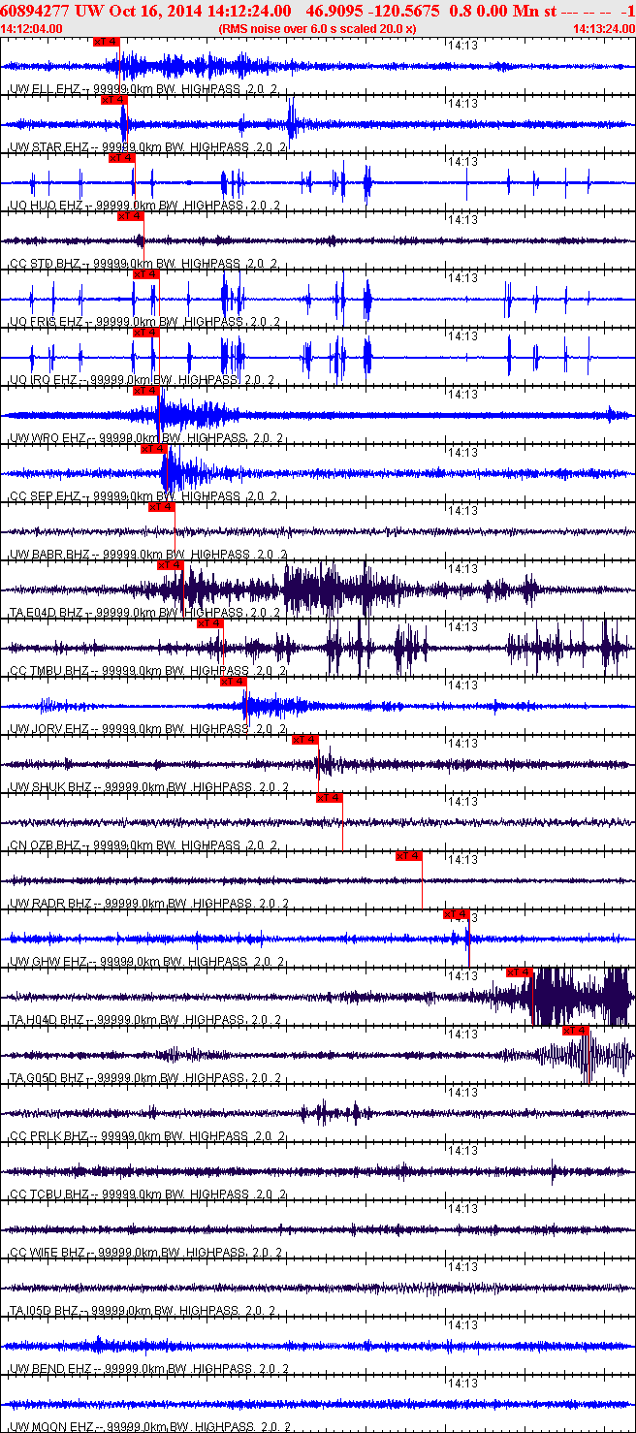Click the red pick marker on UW GHW trace
Image resolution: width=636 pixels, height=1433 pixels.
(x=456, y=914)
